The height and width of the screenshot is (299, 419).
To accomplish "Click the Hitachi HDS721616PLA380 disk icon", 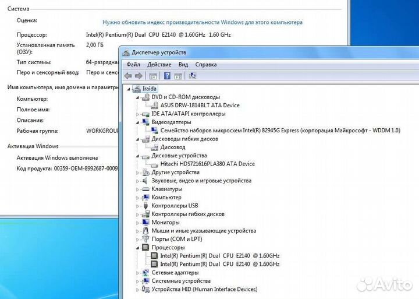I will 154,164.
